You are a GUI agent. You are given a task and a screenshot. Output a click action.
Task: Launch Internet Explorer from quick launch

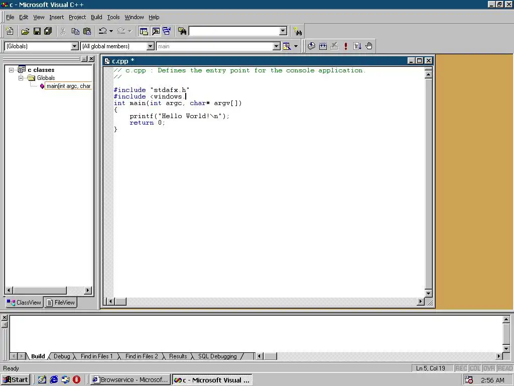(x=54, y=380)
